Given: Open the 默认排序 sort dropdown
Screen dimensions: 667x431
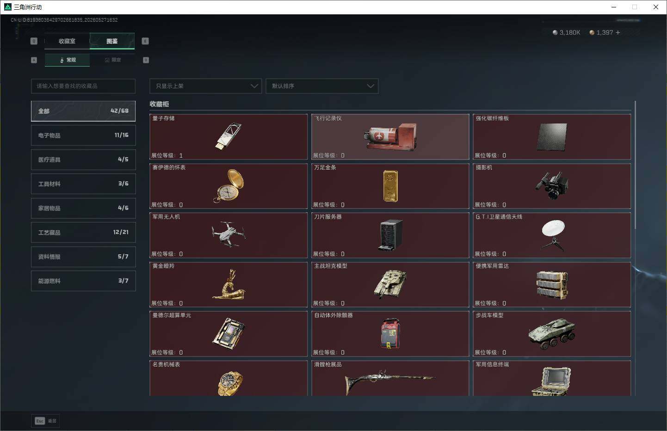Looking at the screenshot, I should [x=322, y=86].
